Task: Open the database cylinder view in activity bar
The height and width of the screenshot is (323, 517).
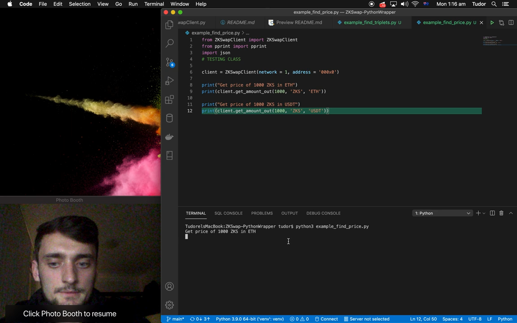Action: click(x=170, y=118)
